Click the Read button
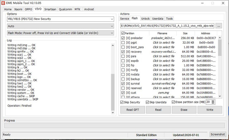This screenshot has height=140, width=229. point(158,110)
